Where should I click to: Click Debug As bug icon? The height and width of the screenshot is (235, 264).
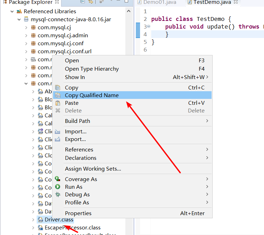click(x=58, y=194)
